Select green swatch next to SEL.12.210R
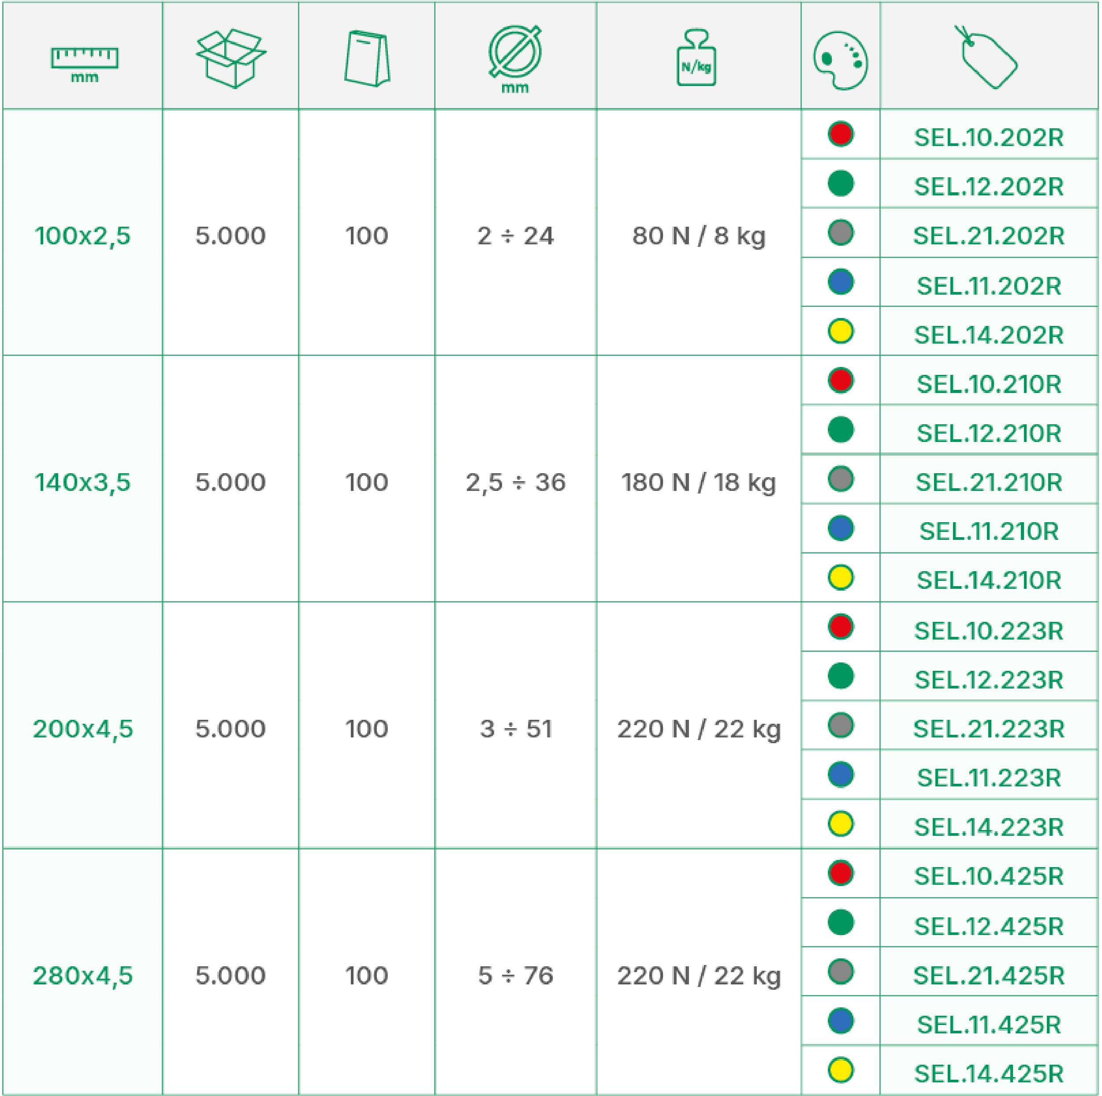 click(x=840, y=430)
